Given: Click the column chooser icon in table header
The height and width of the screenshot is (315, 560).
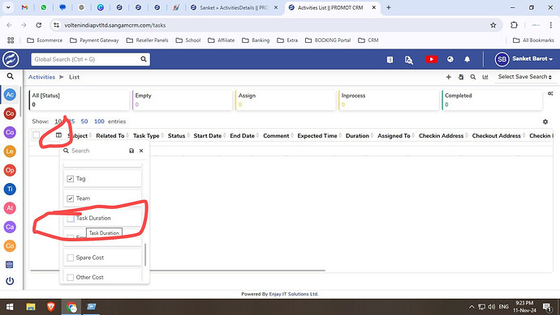Looking at the screenshot, I should pos(58,135).
